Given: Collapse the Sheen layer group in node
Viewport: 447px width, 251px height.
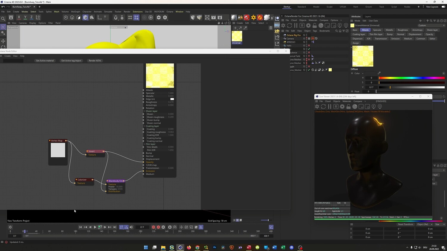Looking at the screenshot, I should (x=145, y=111).
